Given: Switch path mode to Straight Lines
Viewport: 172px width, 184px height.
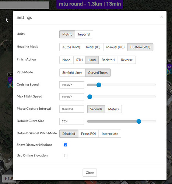Looking at the screenshot, I should pos(72,72).
